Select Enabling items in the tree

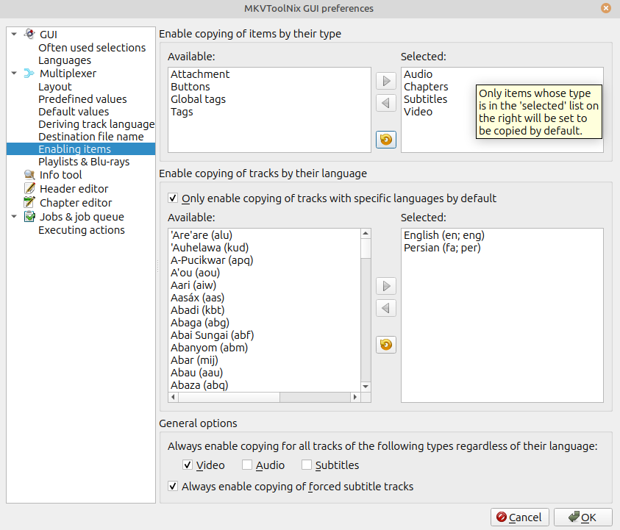(x=81, y=149)
